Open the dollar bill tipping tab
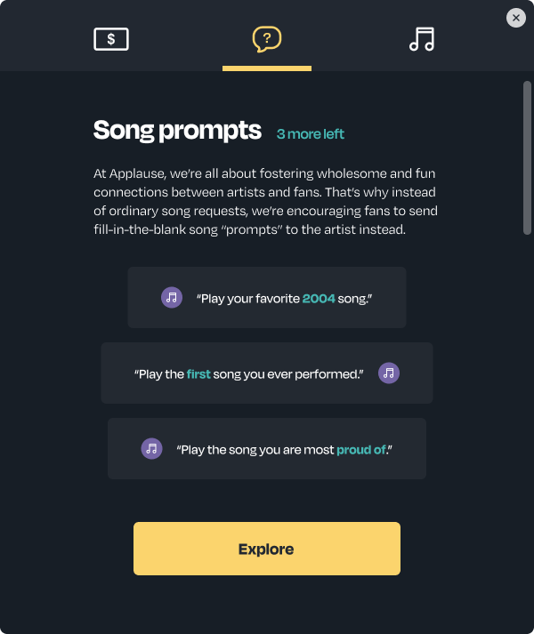This screenshot has height=634, width=534. 111,39
